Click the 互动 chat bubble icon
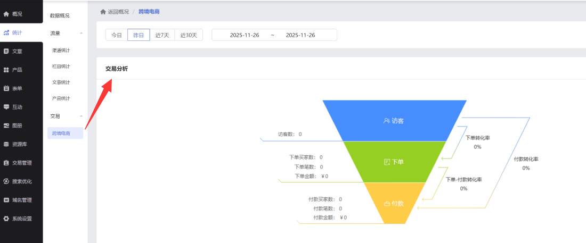586x243 pixels. [x=6, y=107]
